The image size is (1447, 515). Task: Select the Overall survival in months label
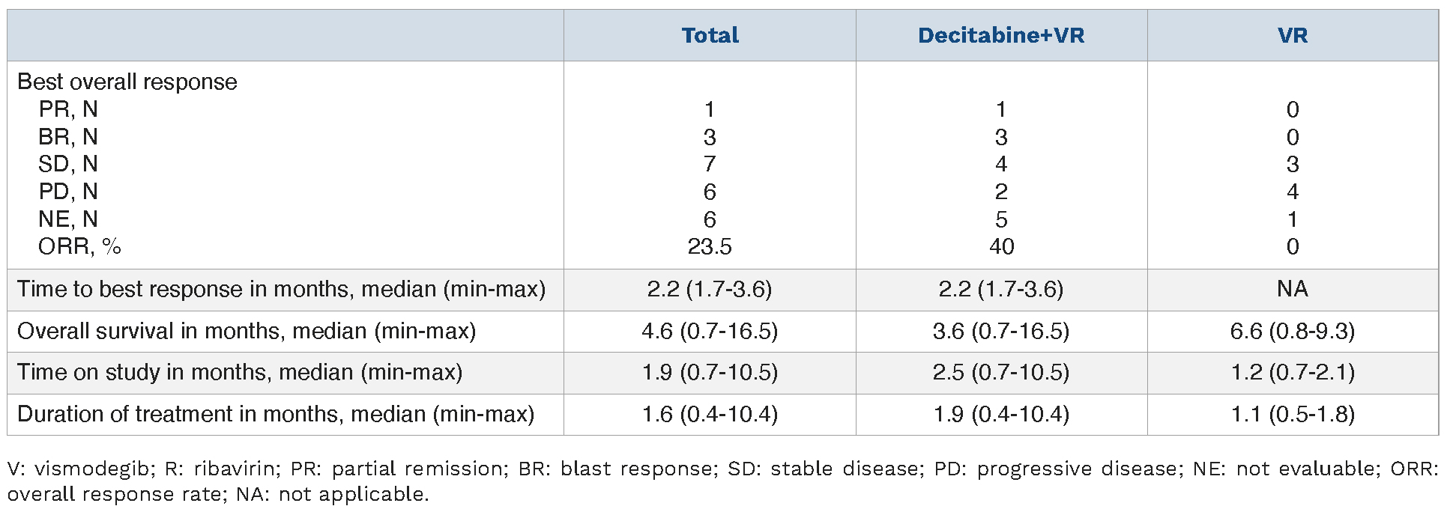click(x=247, y=331)
